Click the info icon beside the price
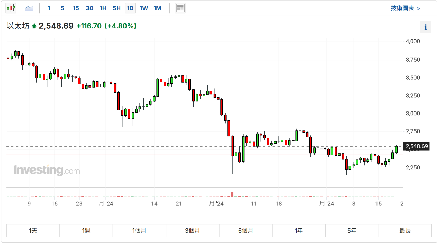 [426, 27]
